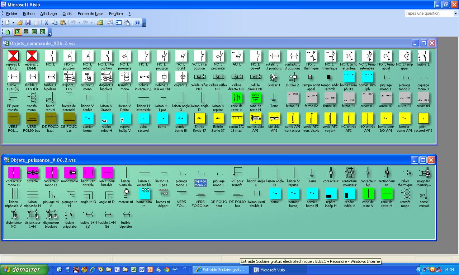The height and width of the screenshot is (275, 459).
Task: Click the démarrer start button
Action: click(24, 270)
